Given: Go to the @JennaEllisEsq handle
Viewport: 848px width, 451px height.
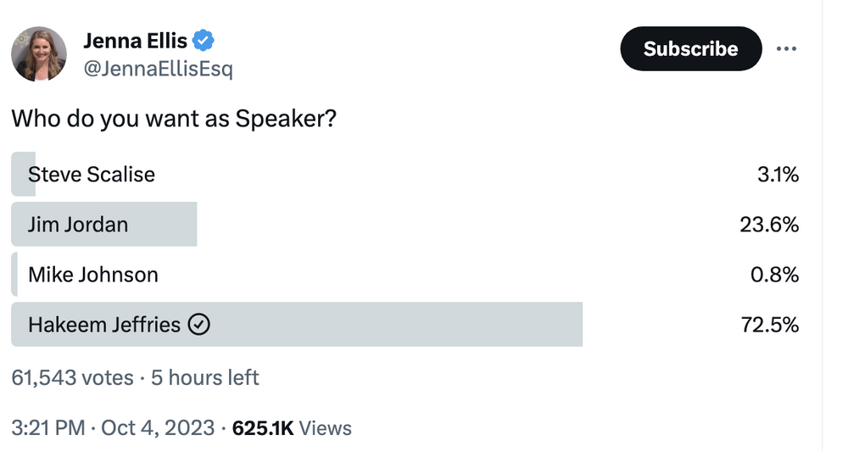Looking at the screenshot, I should (x=158, y=69).
